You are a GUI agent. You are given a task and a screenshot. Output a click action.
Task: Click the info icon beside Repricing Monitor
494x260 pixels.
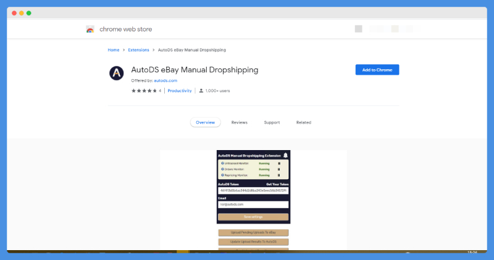[222, 175]
